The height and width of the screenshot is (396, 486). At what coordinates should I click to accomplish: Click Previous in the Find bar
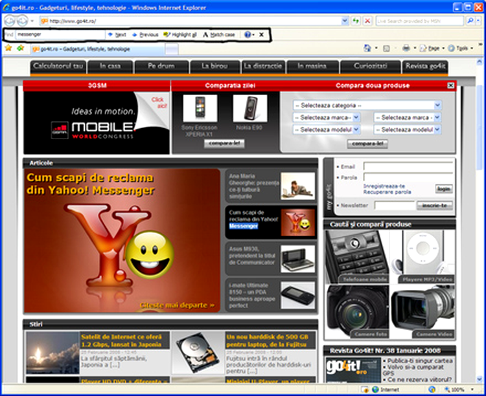tap(145, 35)
